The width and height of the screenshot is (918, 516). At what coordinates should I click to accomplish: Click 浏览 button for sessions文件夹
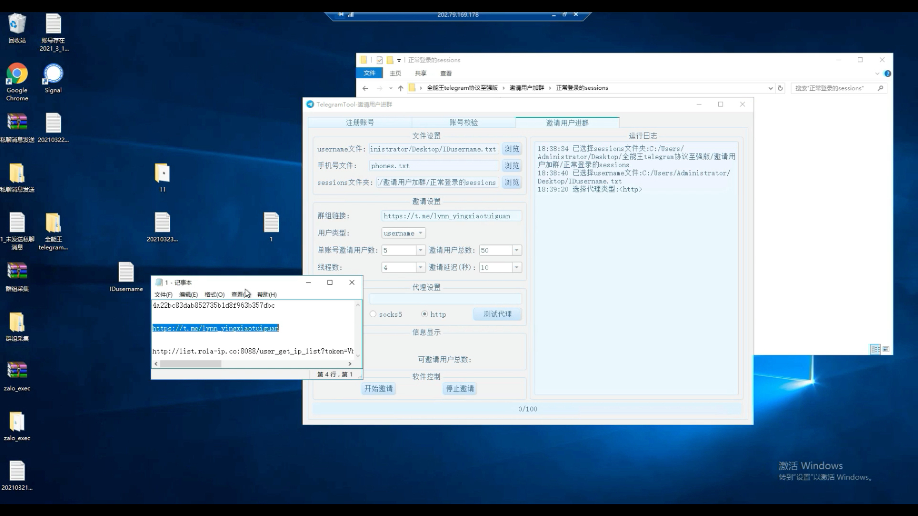512,182
